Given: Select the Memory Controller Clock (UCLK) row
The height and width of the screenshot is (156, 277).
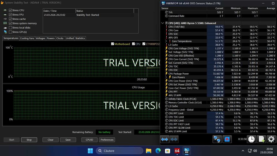Looking at the screenshot, I should 219,103.
